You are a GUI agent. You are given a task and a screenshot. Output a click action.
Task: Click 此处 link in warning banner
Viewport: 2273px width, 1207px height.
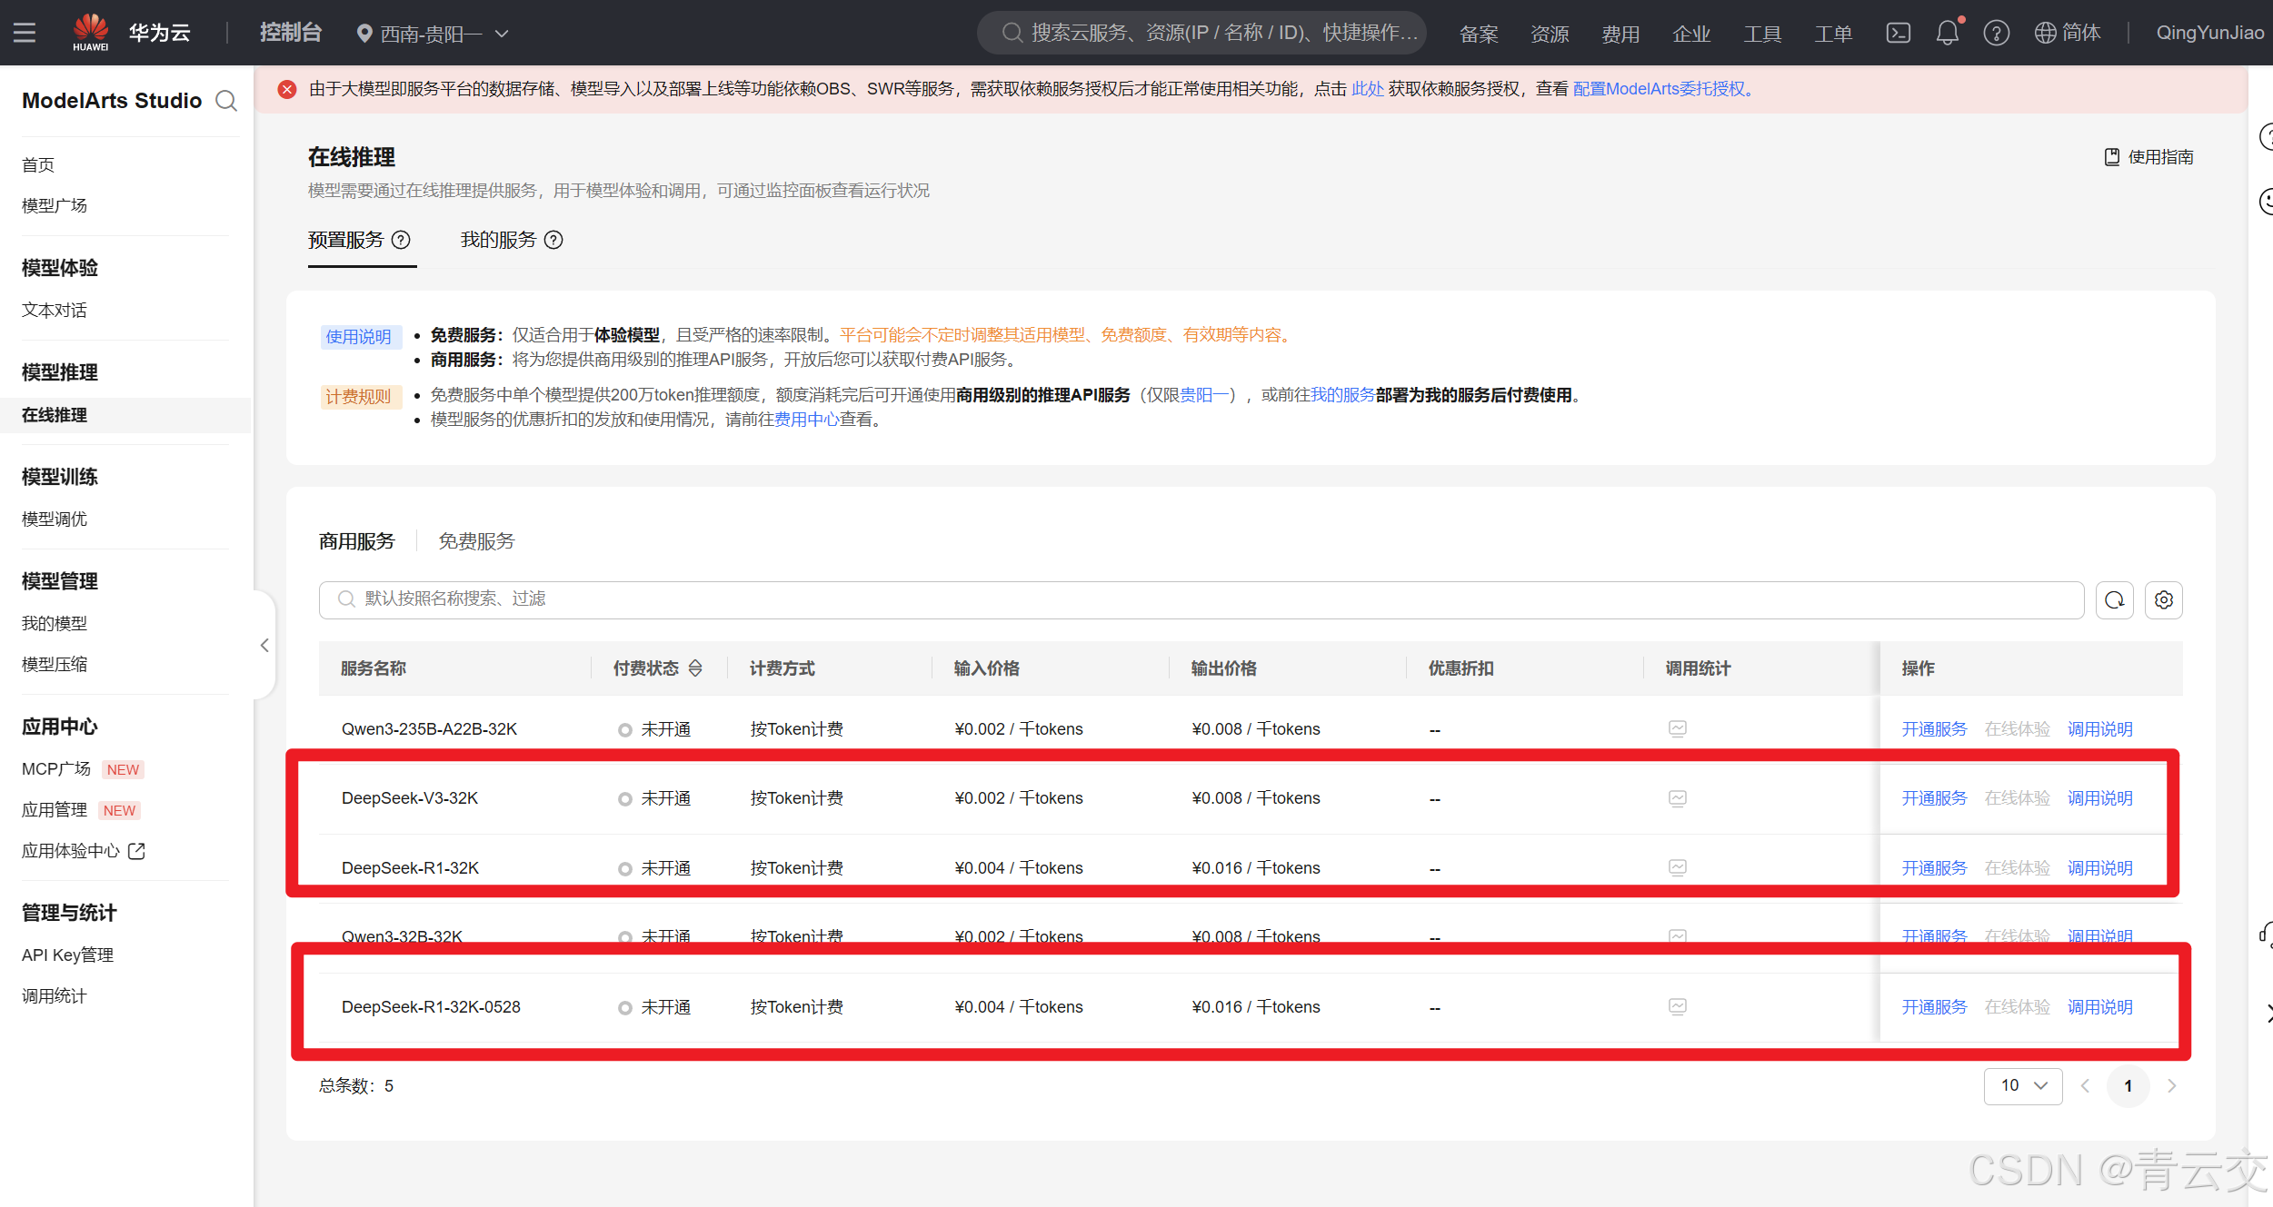[x=1367, y=89]
